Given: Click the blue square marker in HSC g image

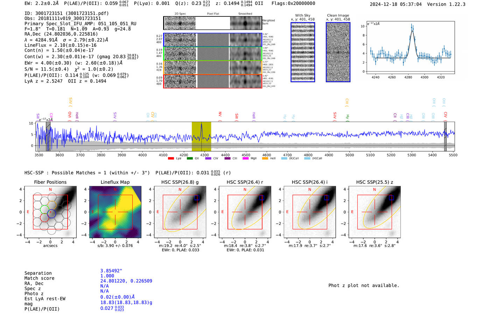Looking at the screenshot, I should 197,198.
